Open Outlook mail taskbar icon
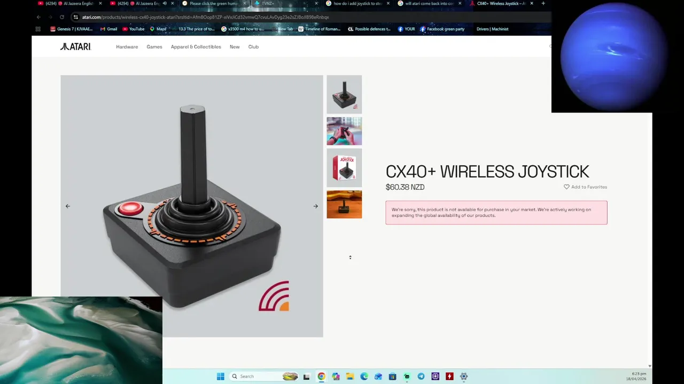This screenshot has width=684, height=384. coord(378,377)
